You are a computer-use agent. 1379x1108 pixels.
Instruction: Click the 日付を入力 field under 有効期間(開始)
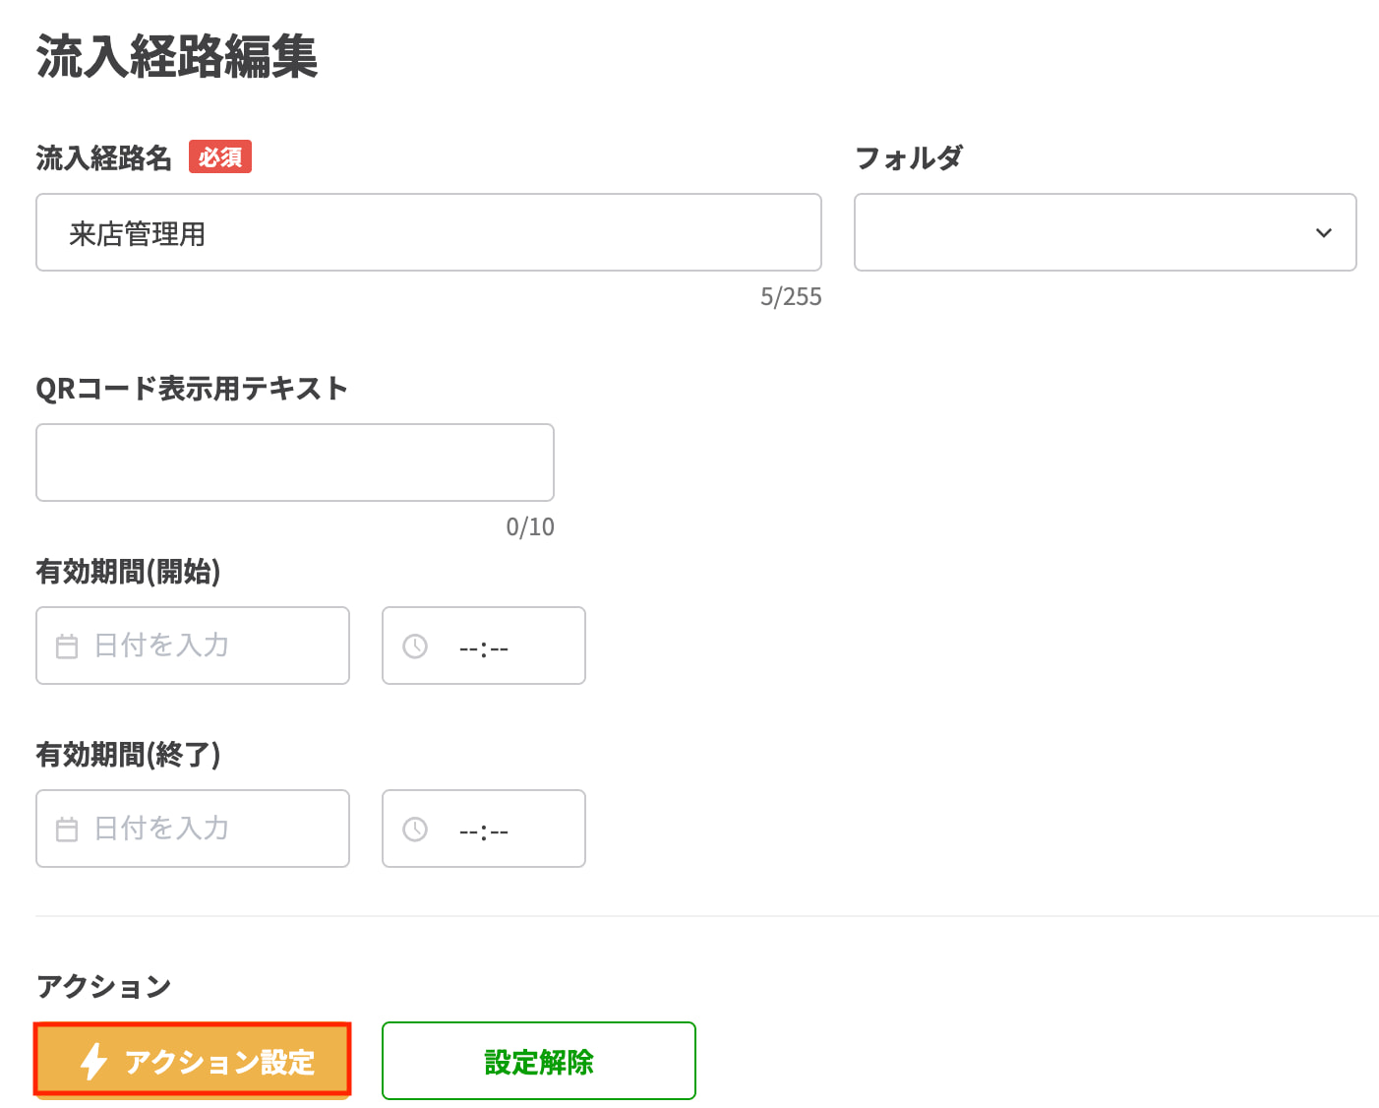(x=192, y=646)
